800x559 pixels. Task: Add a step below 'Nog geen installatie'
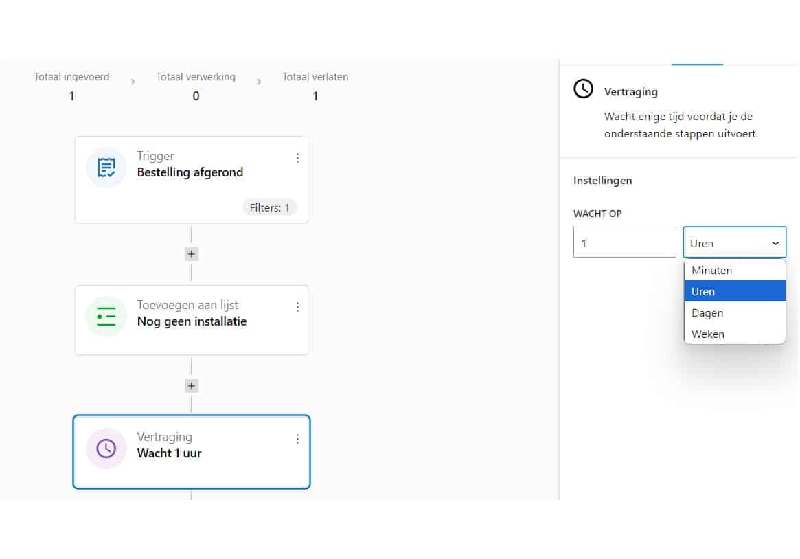pos(192,386)
